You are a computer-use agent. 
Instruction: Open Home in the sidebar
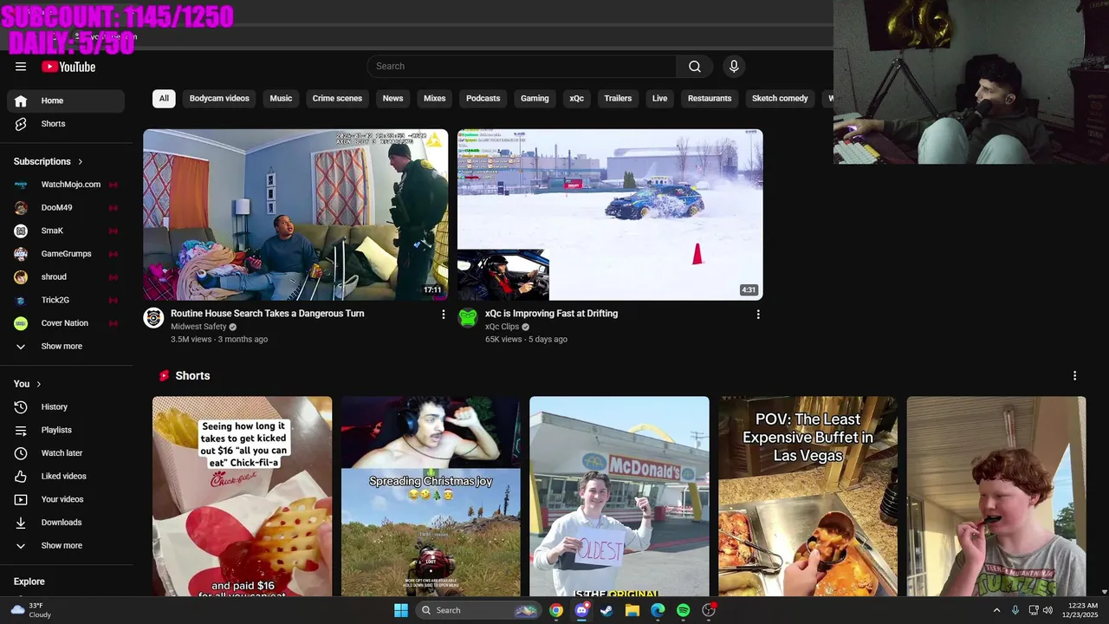(x=66, y=101)
